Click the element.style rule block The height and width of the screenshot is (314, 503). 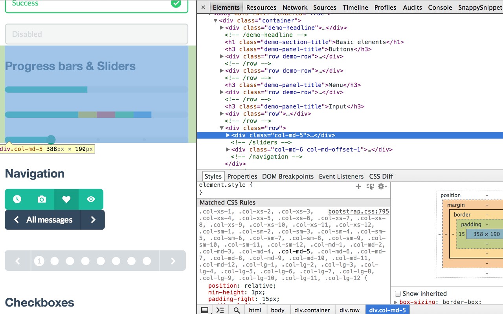tap(293, 188)
